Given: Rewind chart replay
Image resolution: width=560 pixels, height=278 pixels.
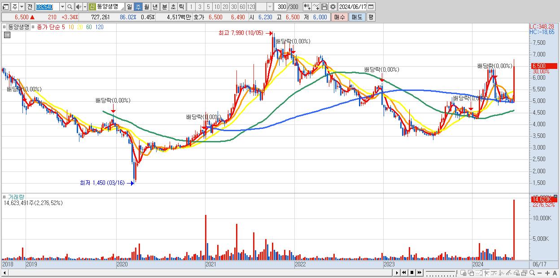Looking at the screenshot, I should 404,273.
